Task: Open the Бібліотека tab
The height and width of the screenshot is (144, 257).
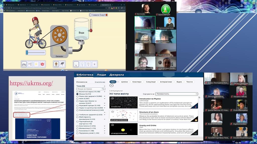Action: point(85,75)
